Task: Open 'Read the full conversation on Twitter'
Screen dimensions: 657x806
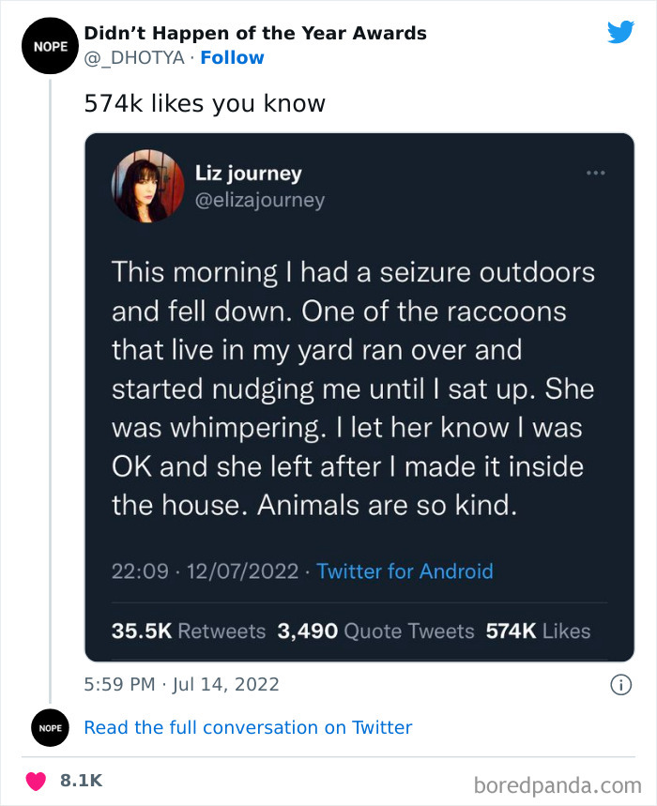Action: pyautogui.click(x=249, y=727)
